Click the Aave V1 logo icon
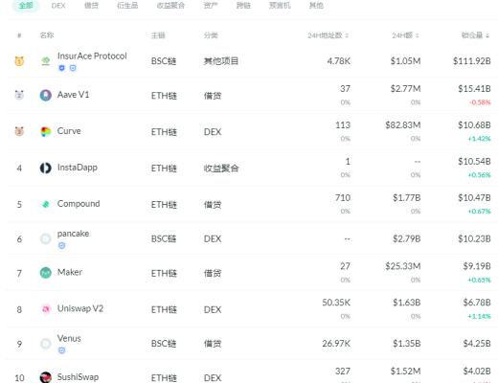The width and height of the screenshot is (498, 383). 46,95
